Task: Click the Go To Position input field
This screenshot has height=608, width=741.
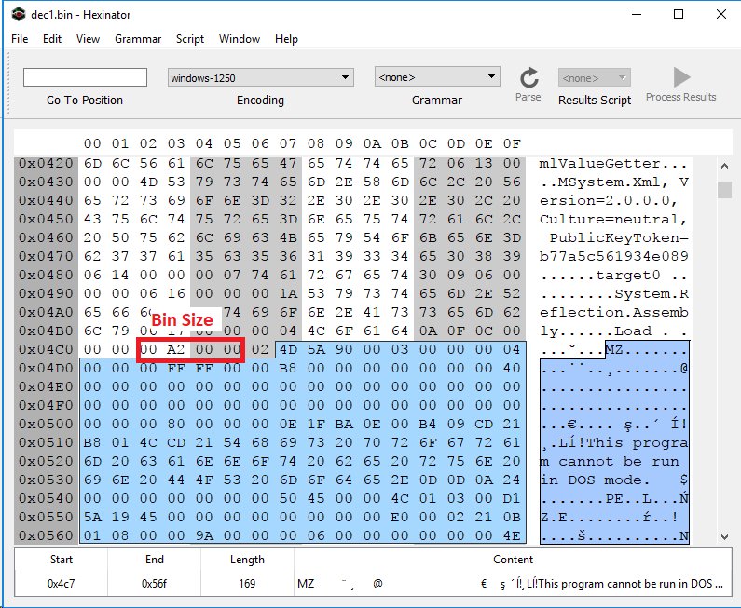Action: 85,77
